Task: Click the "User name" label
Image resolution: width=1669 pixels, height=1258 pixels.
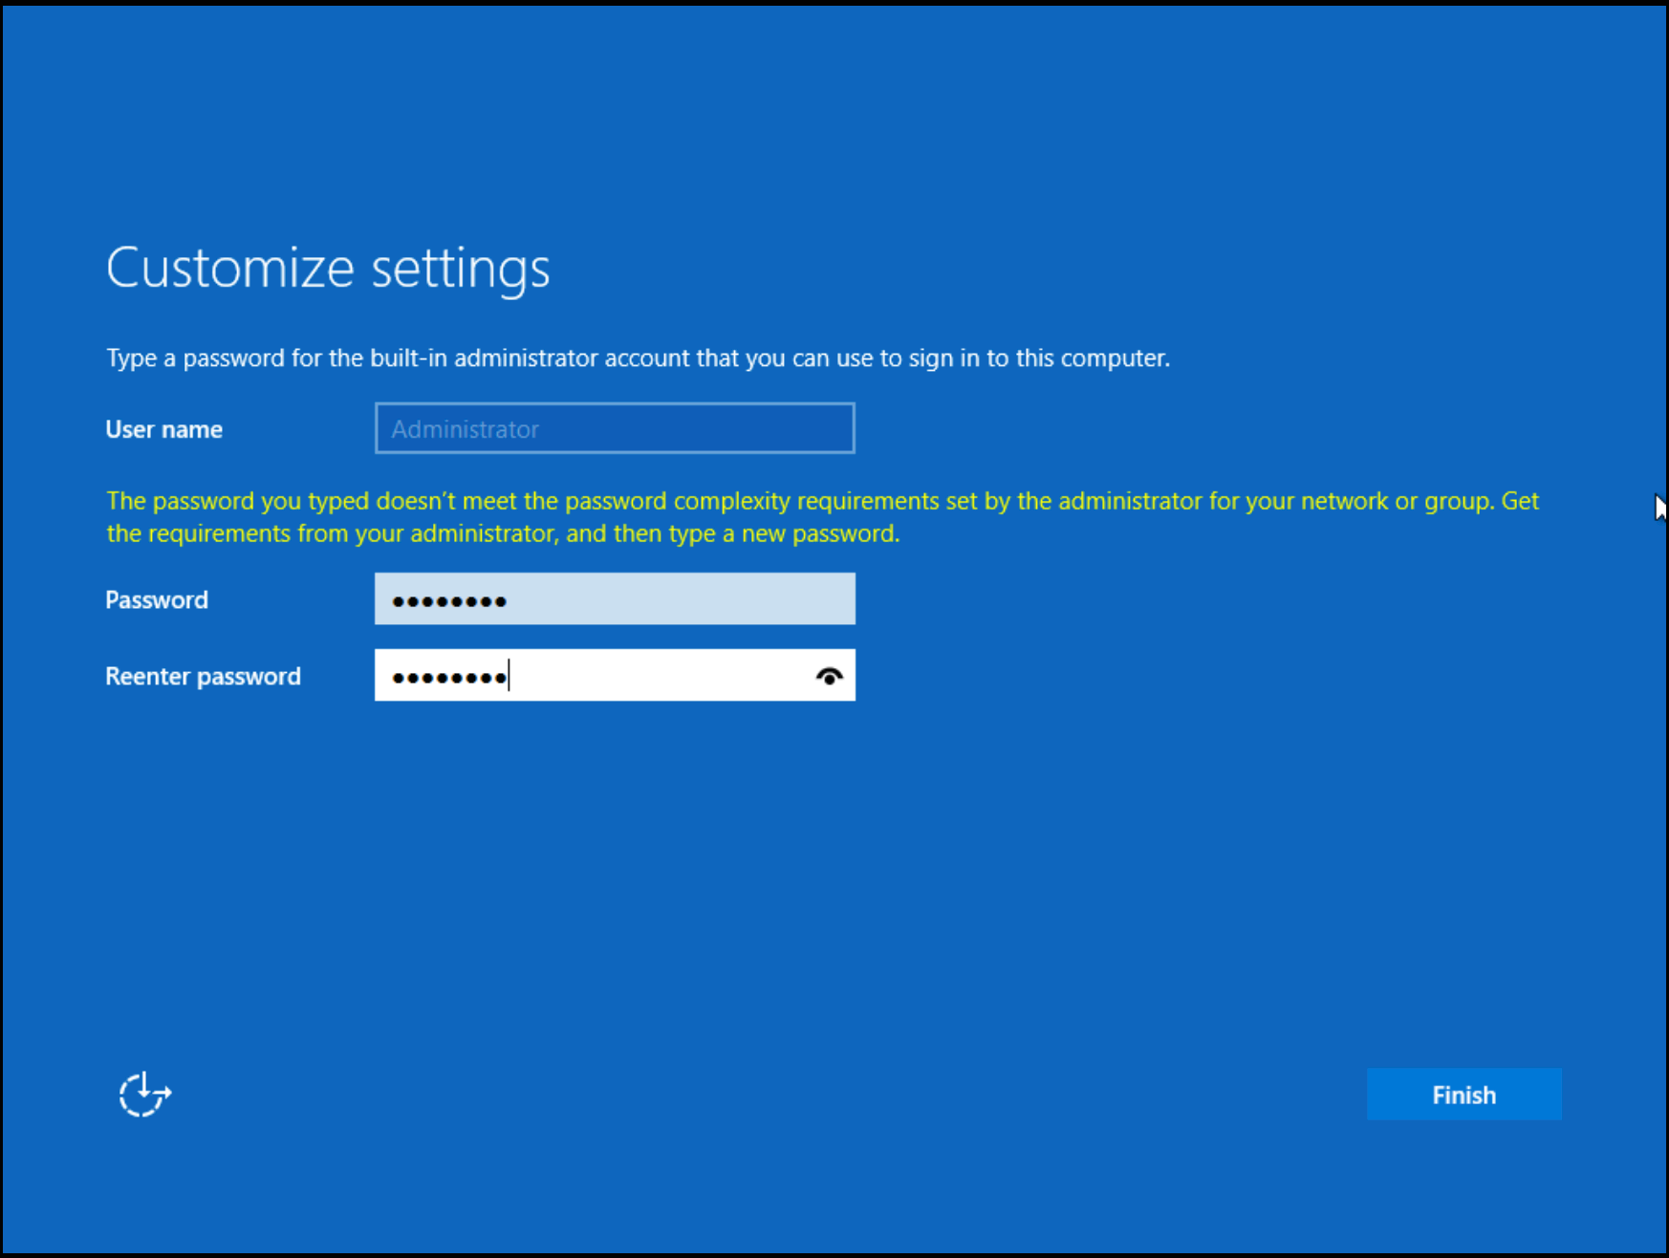Action: pos(163,429)
